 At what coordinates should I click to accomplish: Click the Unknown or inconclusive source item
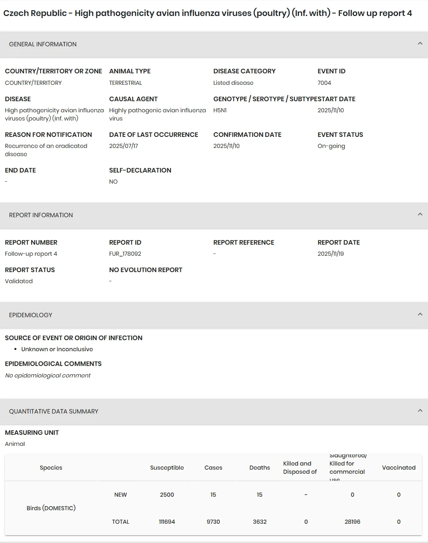(57, 349)
